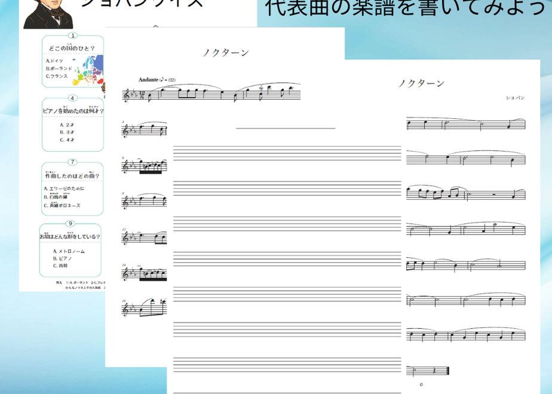Click the measure 9 staff on left score
This screenshot has width=552, height=394.
[144, 201]
